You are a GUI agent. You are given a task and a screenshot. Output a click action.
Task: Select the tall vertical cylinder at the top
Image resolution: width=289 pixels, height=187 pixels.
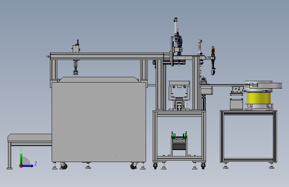pos(176,27)
